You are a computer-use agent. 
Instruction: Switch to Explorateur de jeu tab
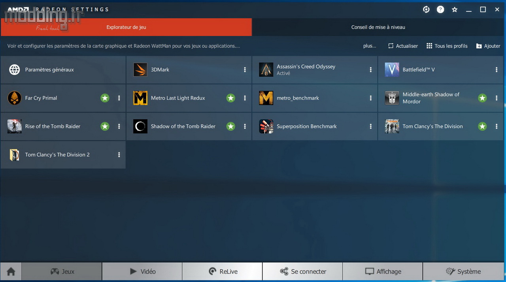click(x=126, y=27)
